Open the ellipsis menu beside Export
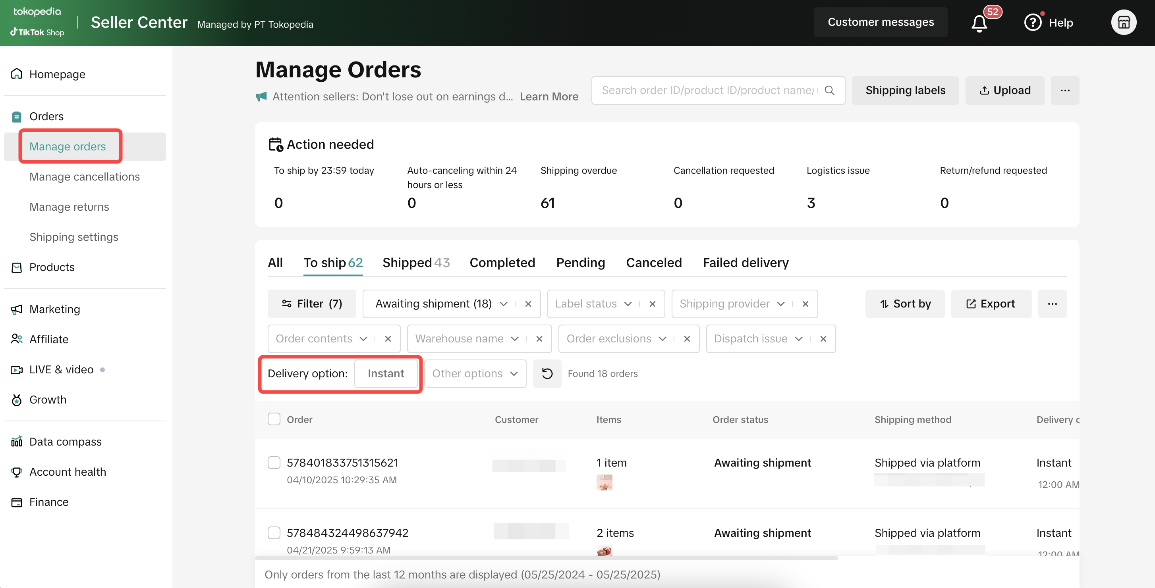The image size is (1155, 588). 1052,304
